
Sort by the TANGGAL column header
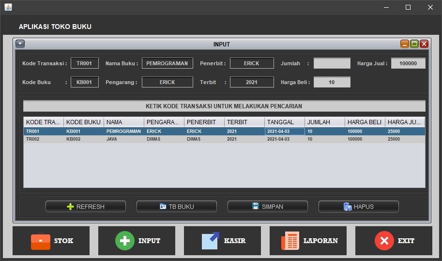pyautogui.click(x=285, y=122)
